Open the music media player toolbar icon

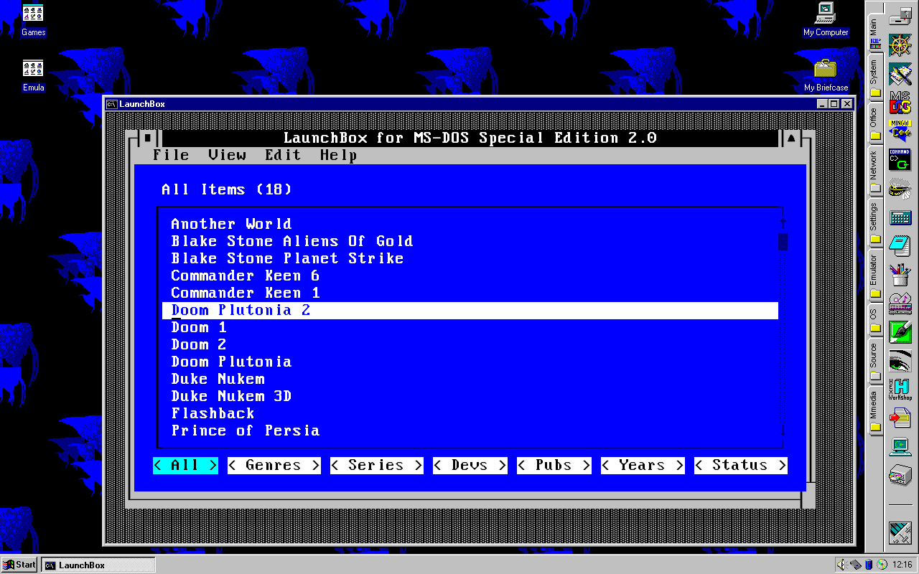pyautogui.click(x=900, y=302)
